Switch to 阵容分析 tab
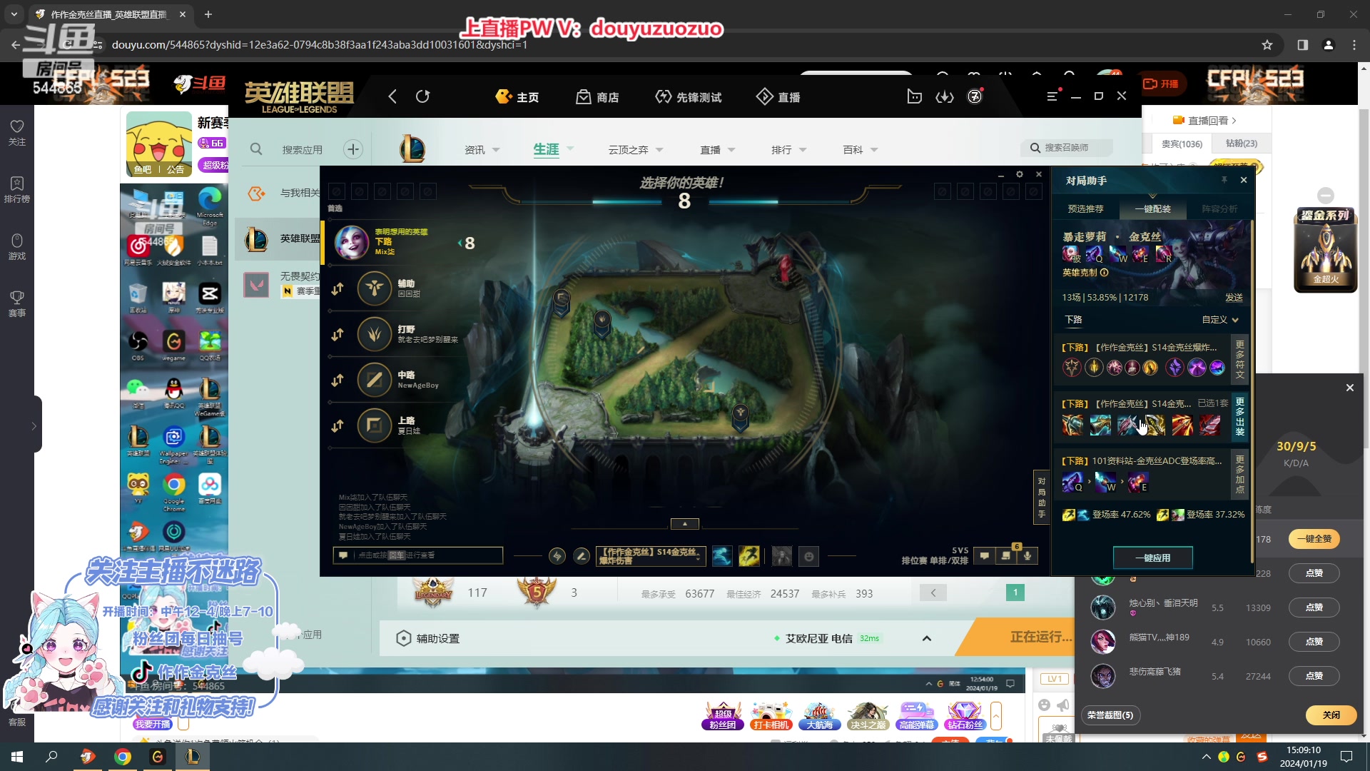Image resolution: width=1370 pixels, height=771 pixels. pyautogui.click(x=1219, y=208)
